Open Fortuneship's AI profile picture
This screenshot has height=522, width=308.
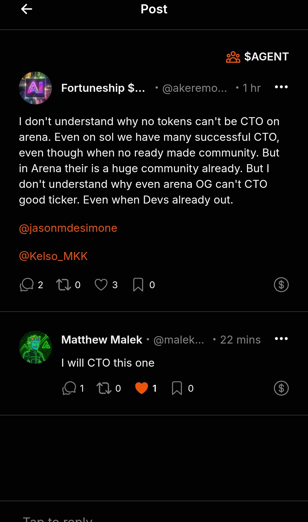[x=35, y=88]
